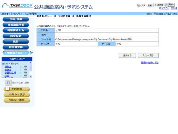
Task: Click 公印の登録 in the breadcrumb
Action: point(64,16)
